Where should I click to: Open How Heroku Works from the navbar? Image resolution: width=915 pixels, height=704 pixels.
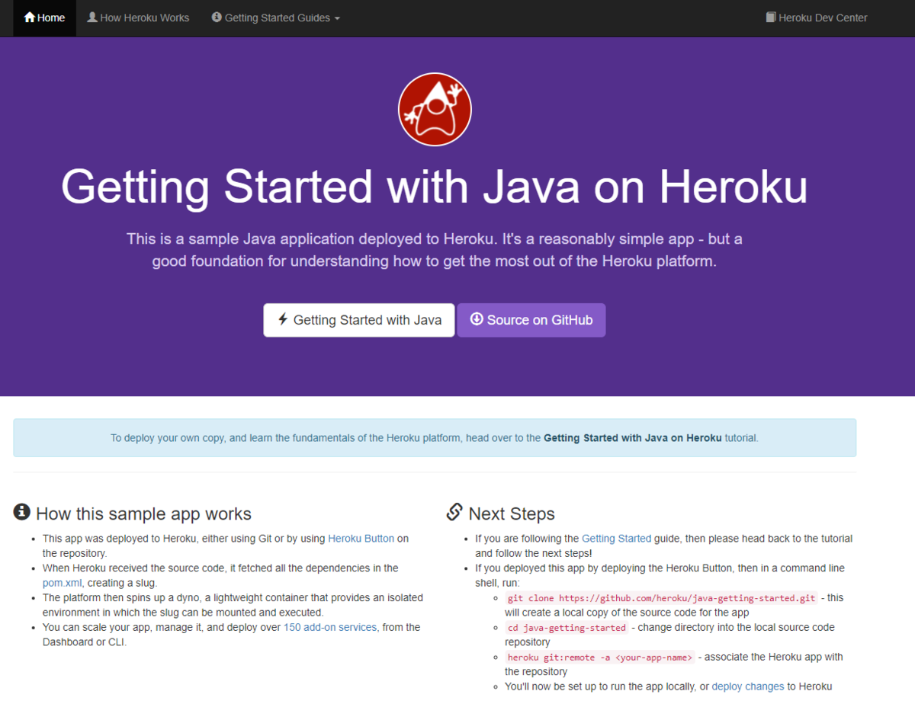[x=138, y=18]
